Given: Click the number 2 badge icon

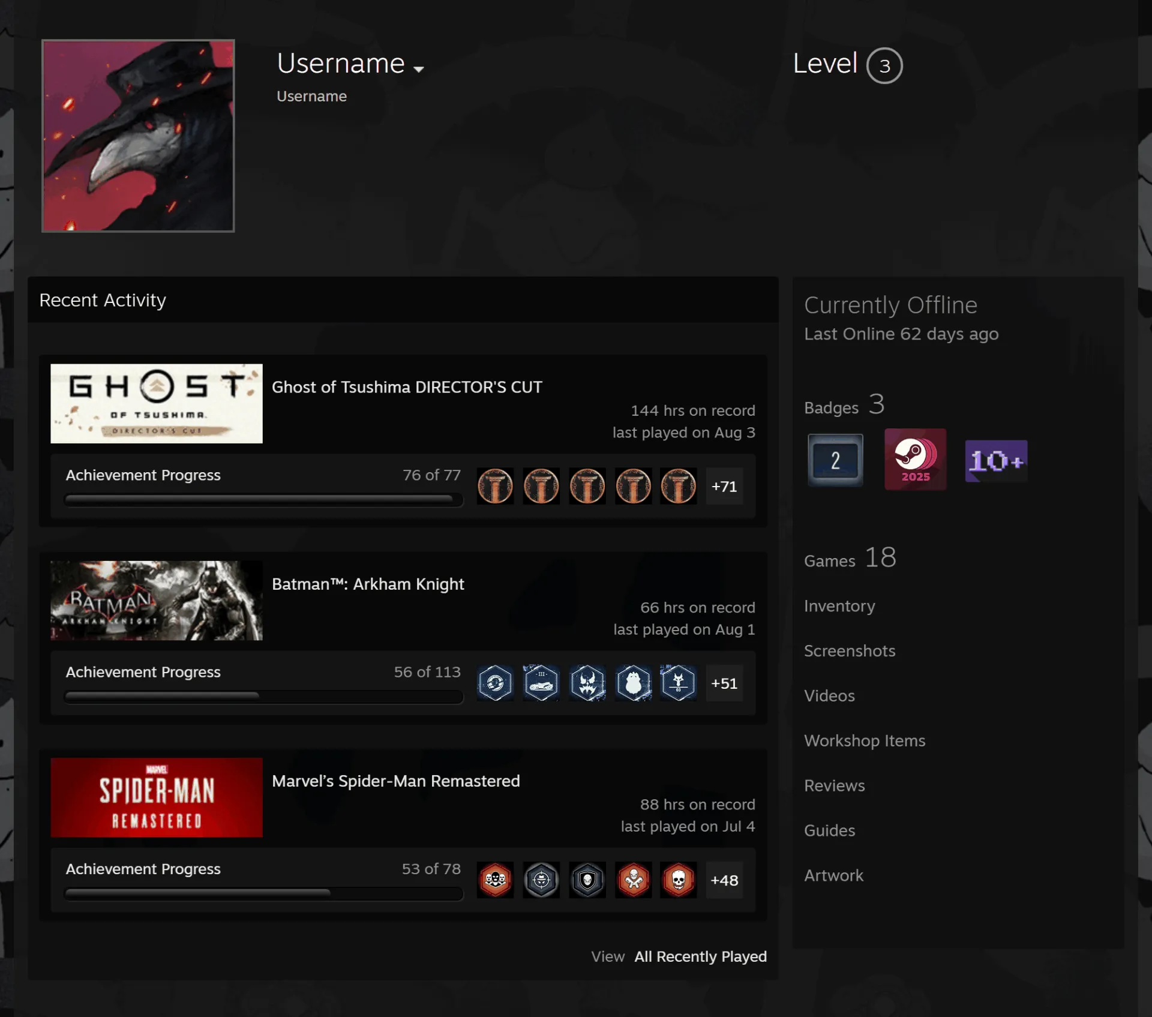Looking at the screenshot, I should 835,460.
